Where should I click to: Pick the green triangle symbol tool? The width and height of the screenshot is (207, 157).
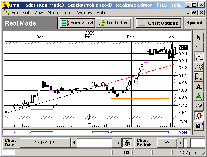(198, 96)
